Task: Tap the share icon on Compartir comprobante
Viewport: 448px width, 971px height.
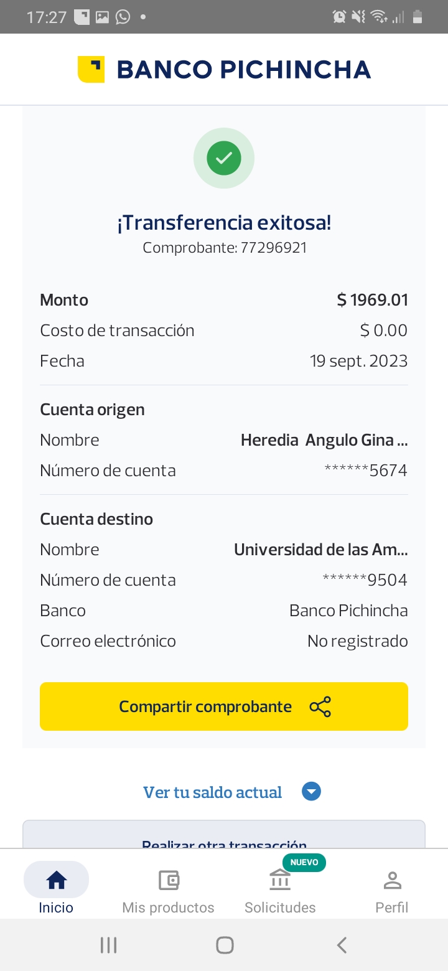Action: point(320,707)
